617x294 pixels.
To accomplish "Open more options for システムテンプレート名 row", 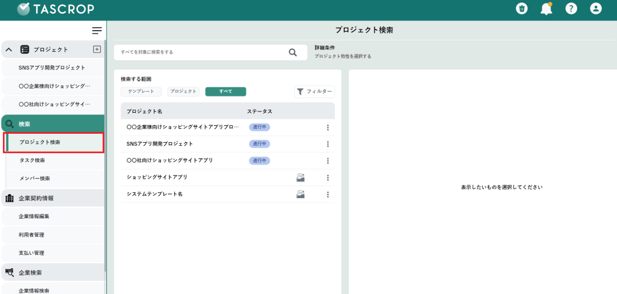I will 328,194.
